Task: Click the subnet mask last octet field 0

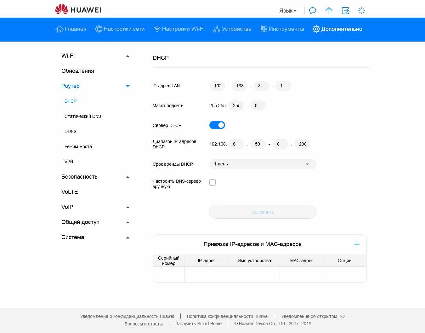Action: point(258,106)
